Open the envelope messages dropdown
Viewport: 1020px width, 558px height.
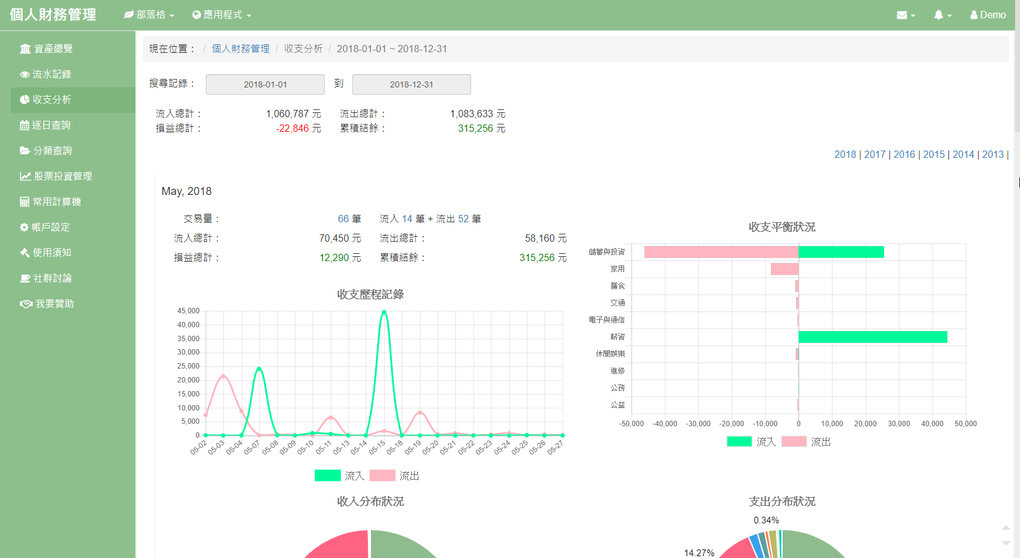905,15
